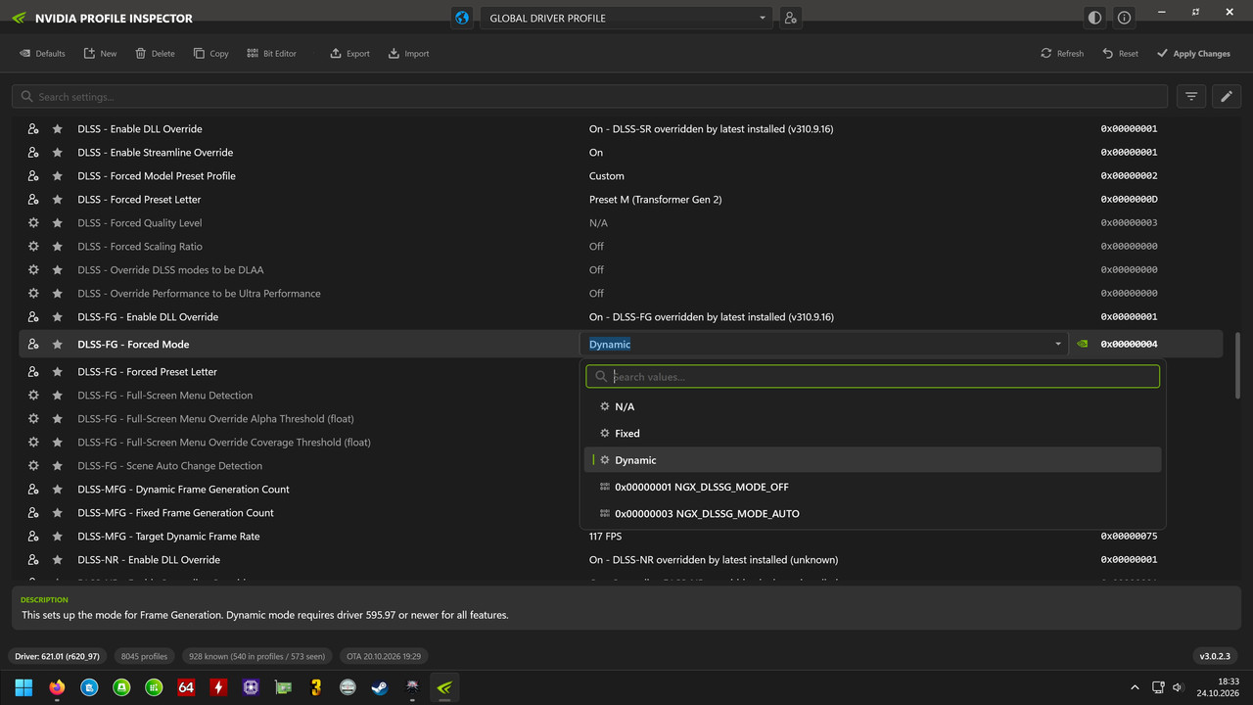Choose the Fixed option in the dropdown list
Image resolution: width=1253 pixels, height=705 pixels.
(872, 433)
